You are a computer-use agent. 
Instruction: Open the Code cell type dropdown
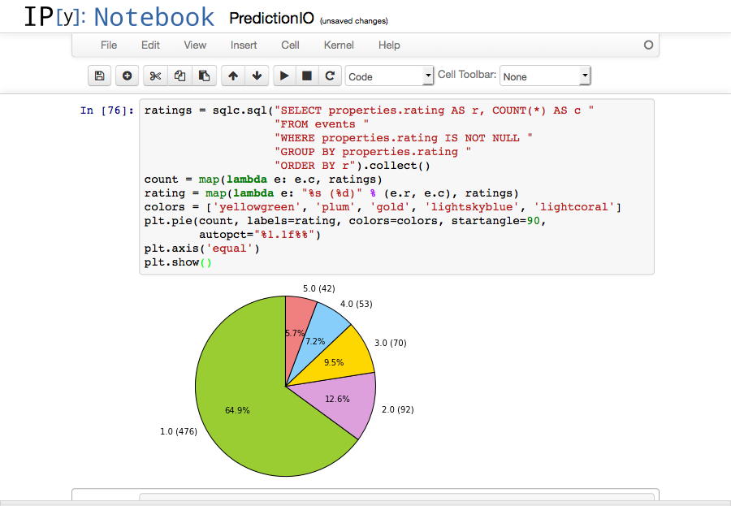point(390,76)
